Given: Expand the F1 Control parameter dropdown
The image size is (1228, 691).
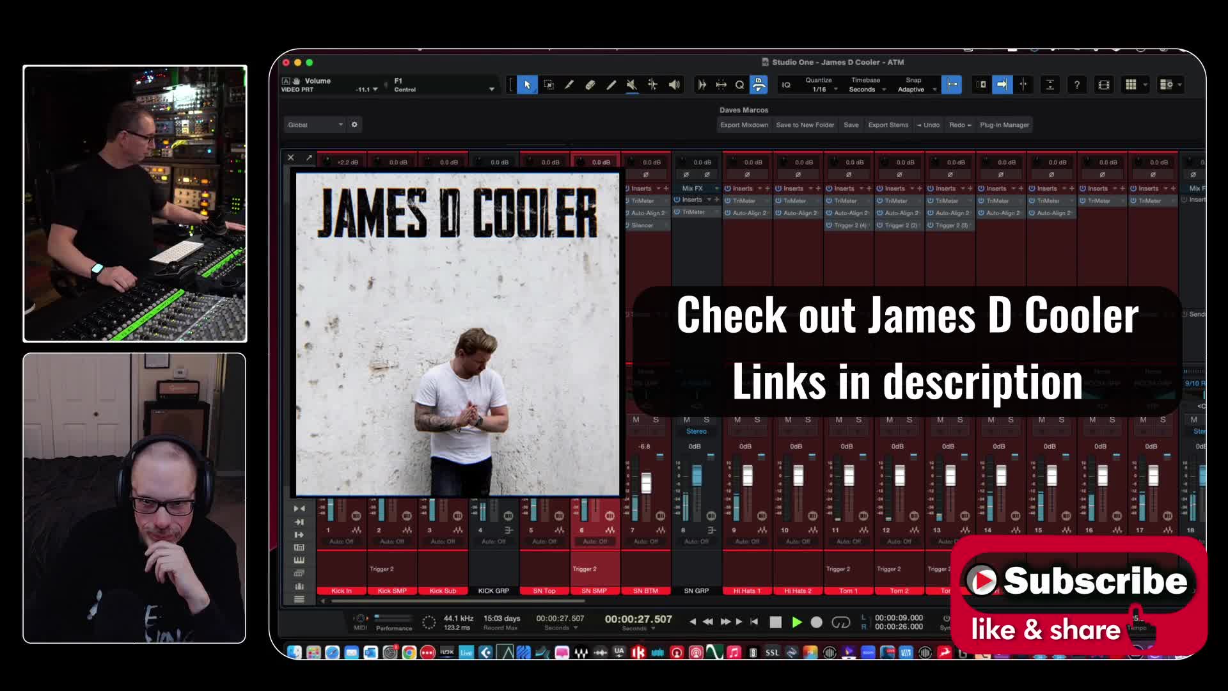Looking at the screenshot, I should point(492,90).
